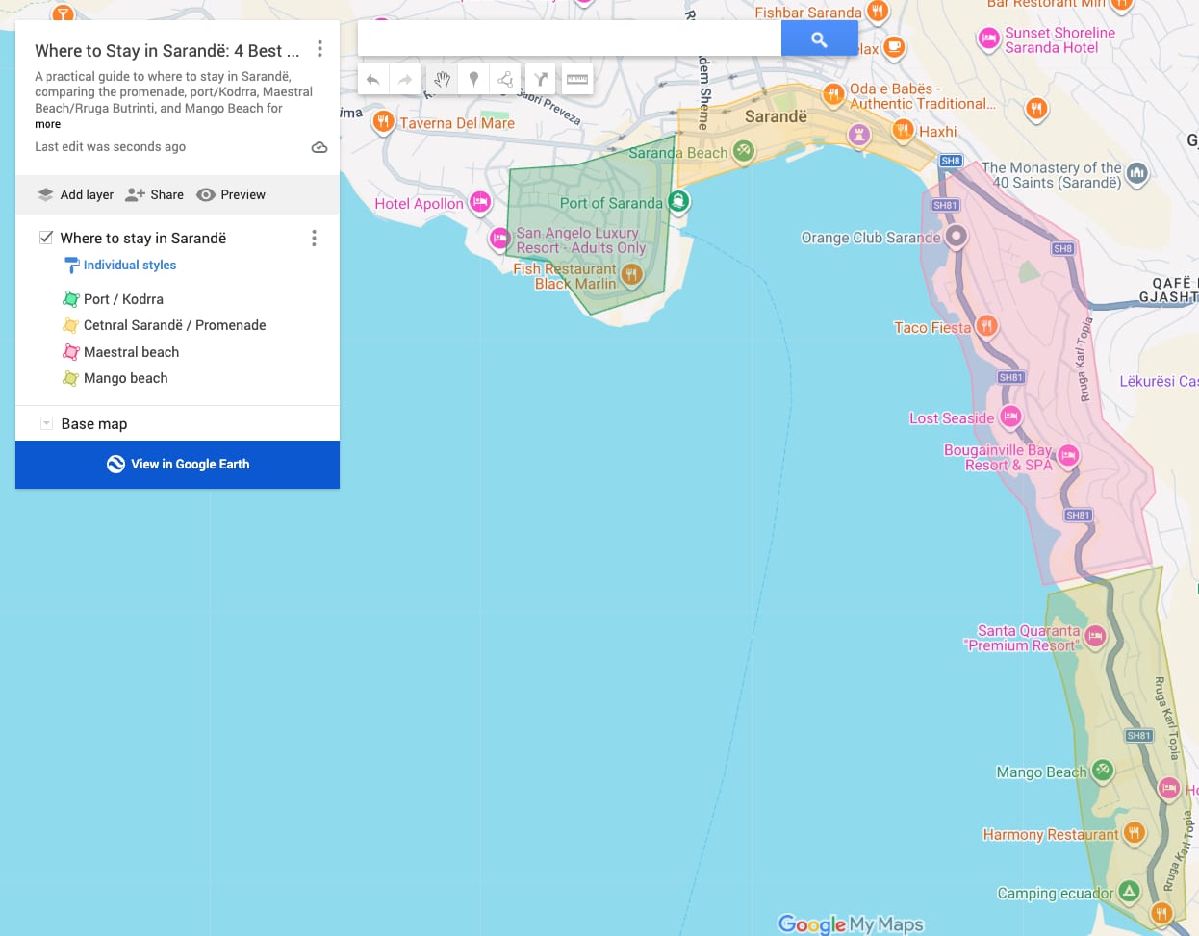Click Santa Quaranta Premium Resort marker

(x=1095, y=636)
